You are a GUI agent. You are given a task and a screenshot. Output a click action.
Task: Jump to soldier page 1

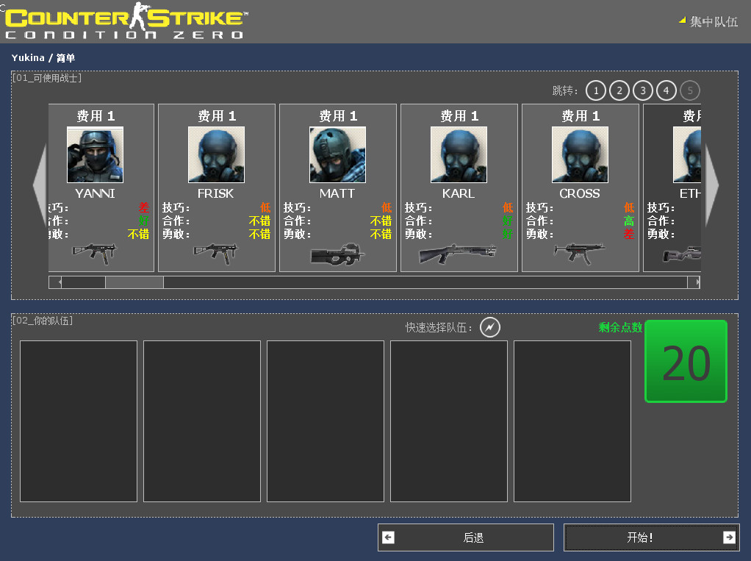[x=596, y=90]
